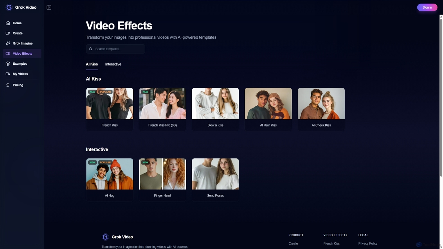Open the AI Rain Kiss template thumbnail
The height and width of the screenshot is (249, 443).
(268, 103)
